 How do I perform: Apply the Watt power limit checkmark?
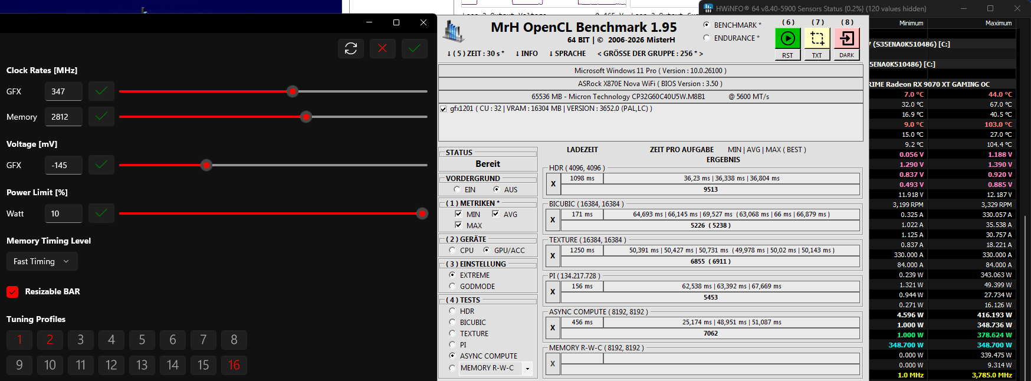[101, 214]
